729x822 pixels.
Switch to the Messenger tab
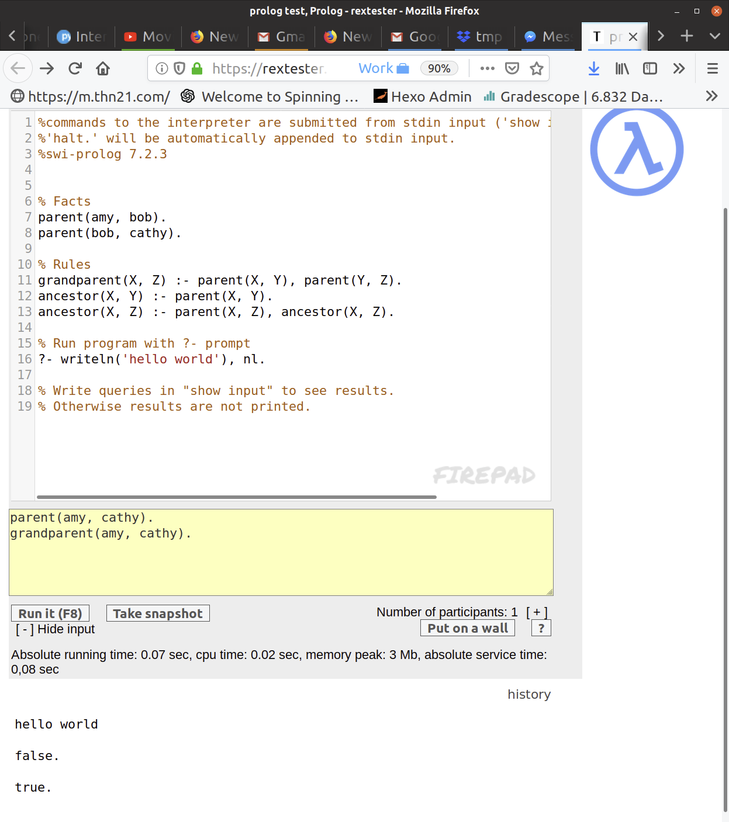[x=547, y=36]
